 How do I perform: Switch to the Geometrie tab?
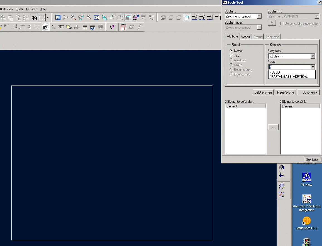(272, 37)
